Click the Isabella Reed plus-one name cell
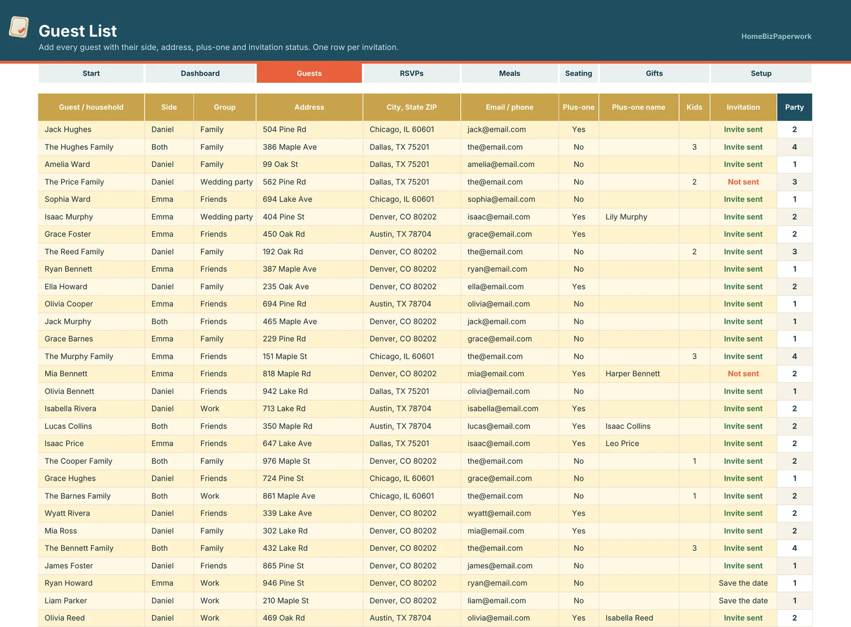Viewport: 851px width, 627px height. click(x=639, y=618)
